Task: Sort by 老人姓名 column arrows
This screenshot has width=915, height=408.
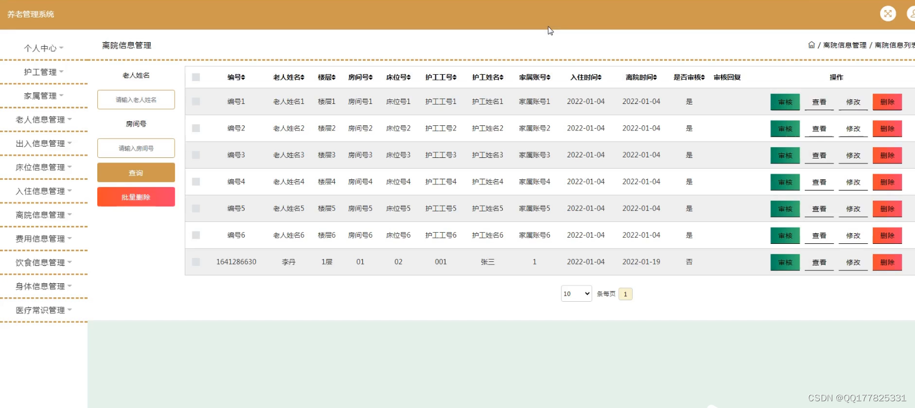Action: [303, 78]
